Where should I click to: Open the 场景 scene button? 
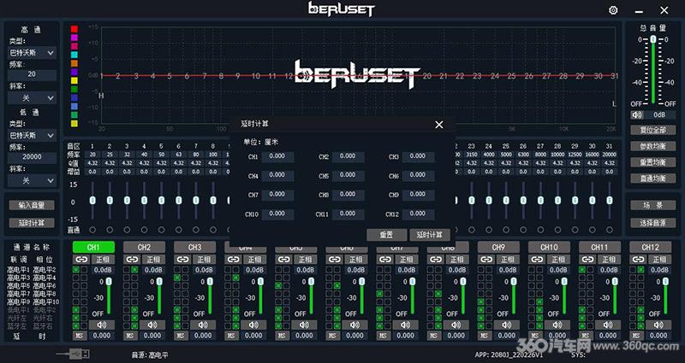(x=653, y=205)
